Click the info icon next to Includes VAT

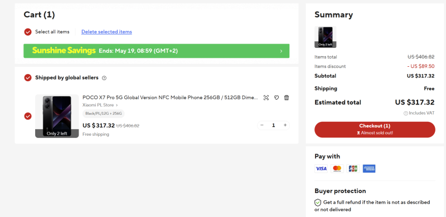coord(406,114)
